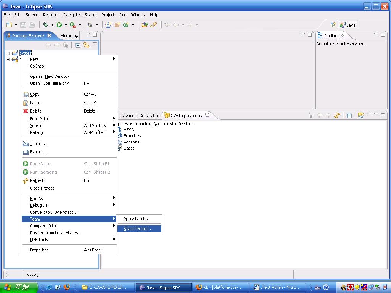Click the Firefox quick launch icon
Image resolution: width=391 pixels, height=293 pixels.
point(67,287)
